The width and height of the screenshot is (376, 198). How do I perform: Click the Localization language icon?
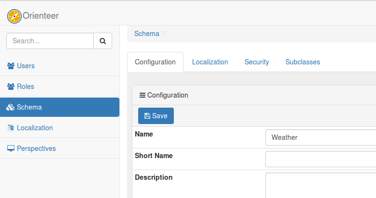pyautogui.click(x=11, y=128)
